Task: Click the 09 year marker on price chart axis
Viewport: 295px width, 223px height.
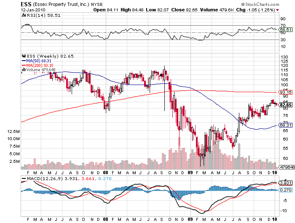Action: click(190, 173)
